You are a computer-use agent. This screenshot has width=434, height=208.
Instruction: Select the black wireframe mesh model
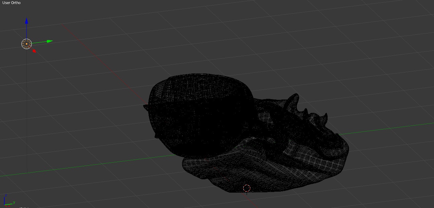click(x=246, y=134)
